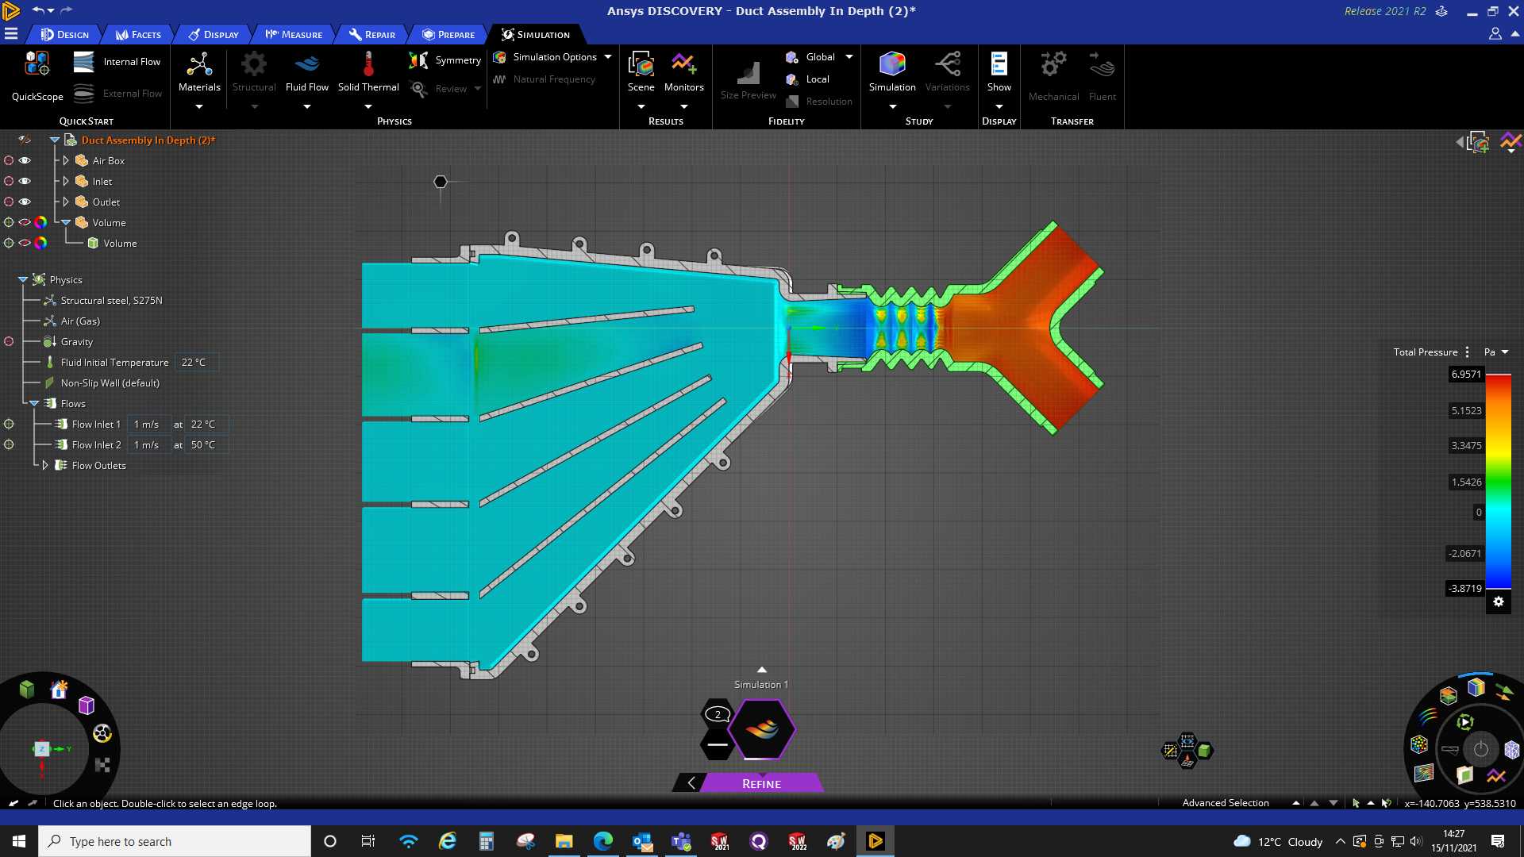Select the Air (Gas) material entry
Viewport: 1524px width, 857px height.
80,321
